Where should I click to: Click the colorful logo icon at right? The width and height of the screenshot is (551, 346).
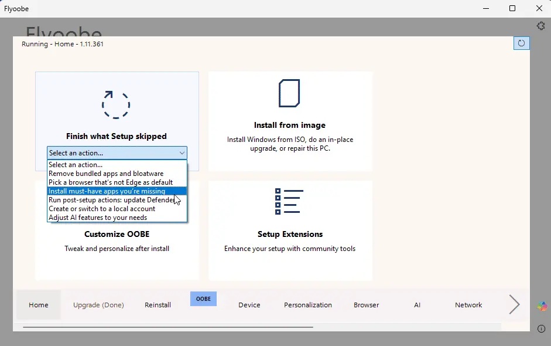pos(542,306)
